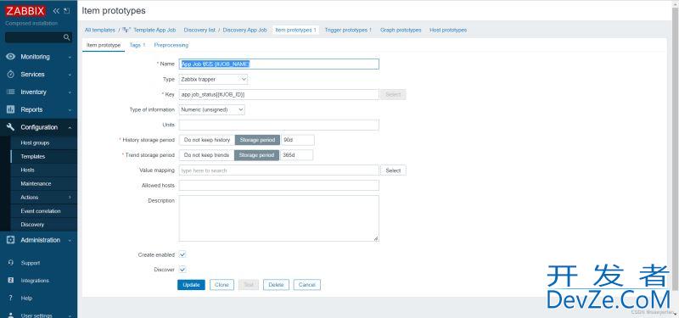Switch to the Preprocessing tab
This screenshot has width=679, height=318.
[x=171, y=45]
